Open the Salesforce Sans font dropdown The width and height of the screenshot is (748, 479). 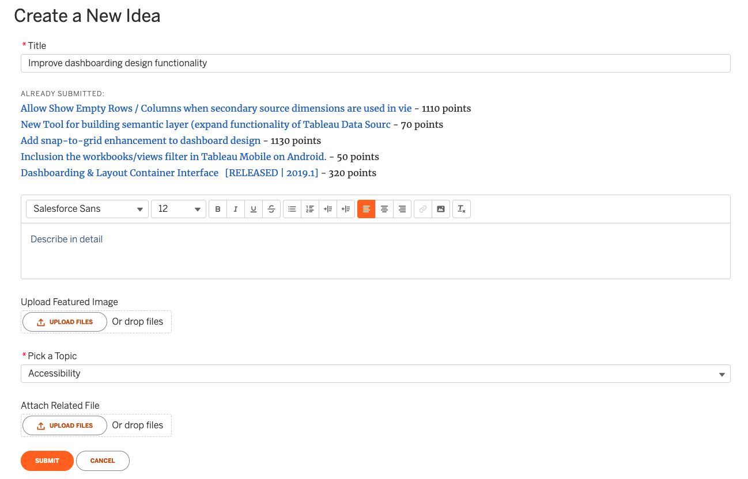(86, 209)
